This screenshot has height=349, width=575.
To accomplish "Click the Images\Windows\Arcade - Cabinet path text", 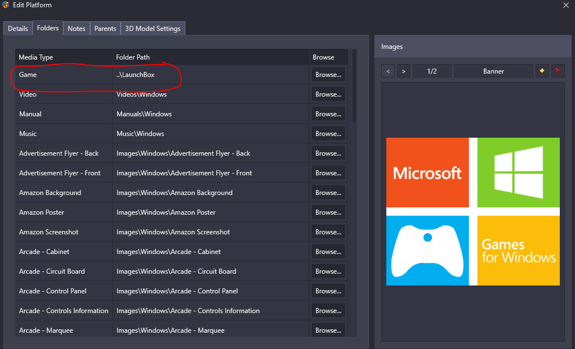I will [x=169, y=252].
